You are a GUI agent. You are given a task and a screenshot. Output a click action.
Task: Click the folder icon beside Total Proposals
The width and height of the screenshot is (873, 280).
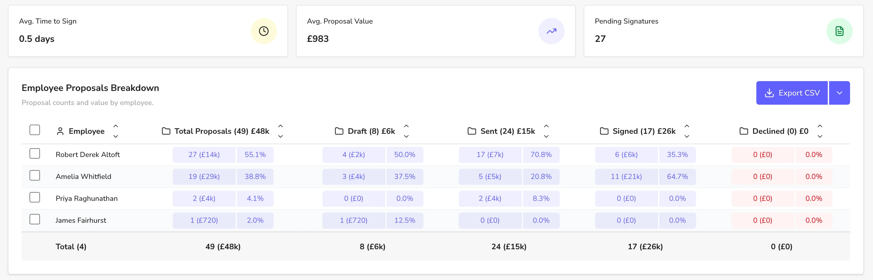pos(166,131)
